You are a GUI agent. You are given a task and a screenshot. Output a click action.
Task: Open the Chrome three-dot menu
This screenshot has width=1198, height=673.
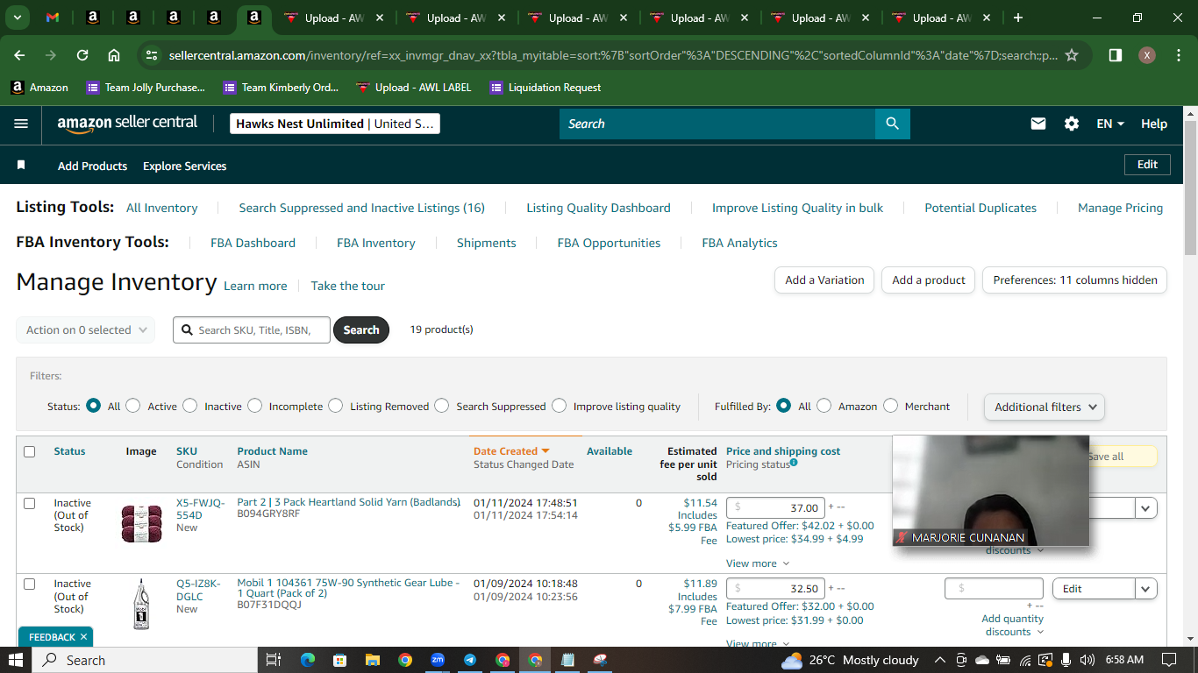coord(1178,55)
